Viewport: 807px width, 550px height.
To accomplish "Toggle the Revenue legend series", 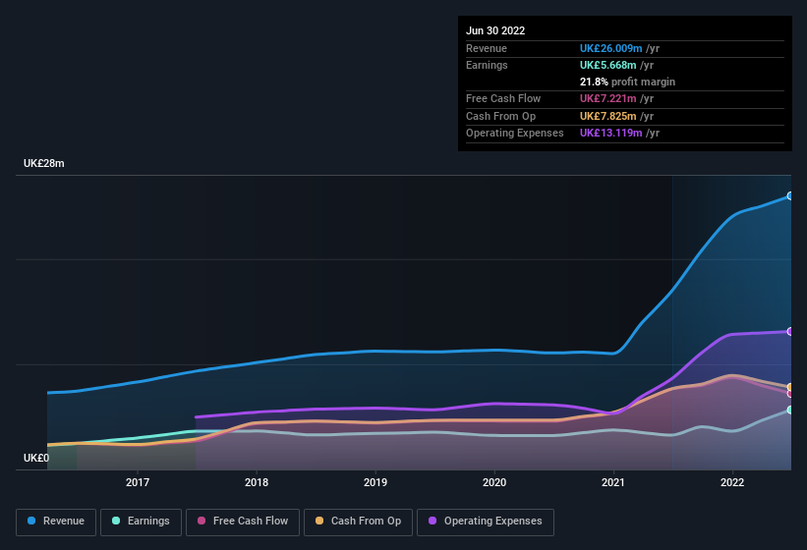I will (56, 522).
